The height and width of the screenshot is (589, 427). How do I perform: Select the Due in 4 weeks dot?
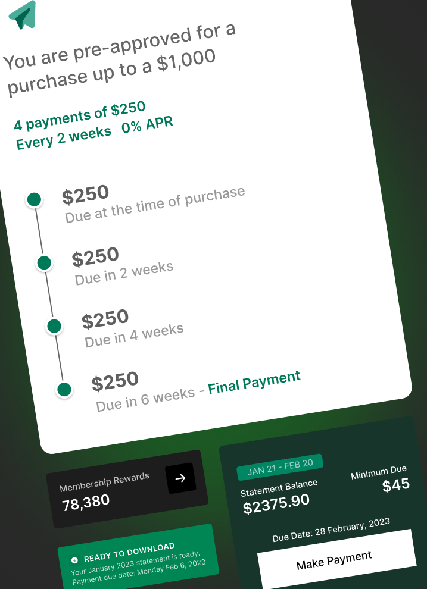click(54, 326)
